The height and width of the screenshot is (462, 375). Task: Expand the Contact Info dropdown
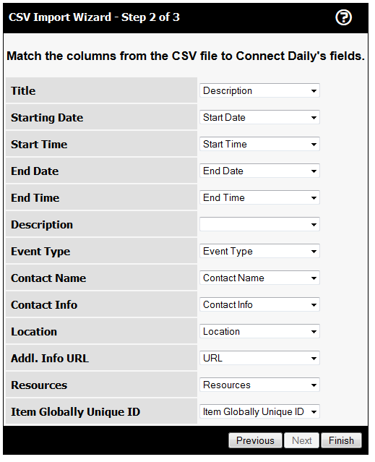259,304
